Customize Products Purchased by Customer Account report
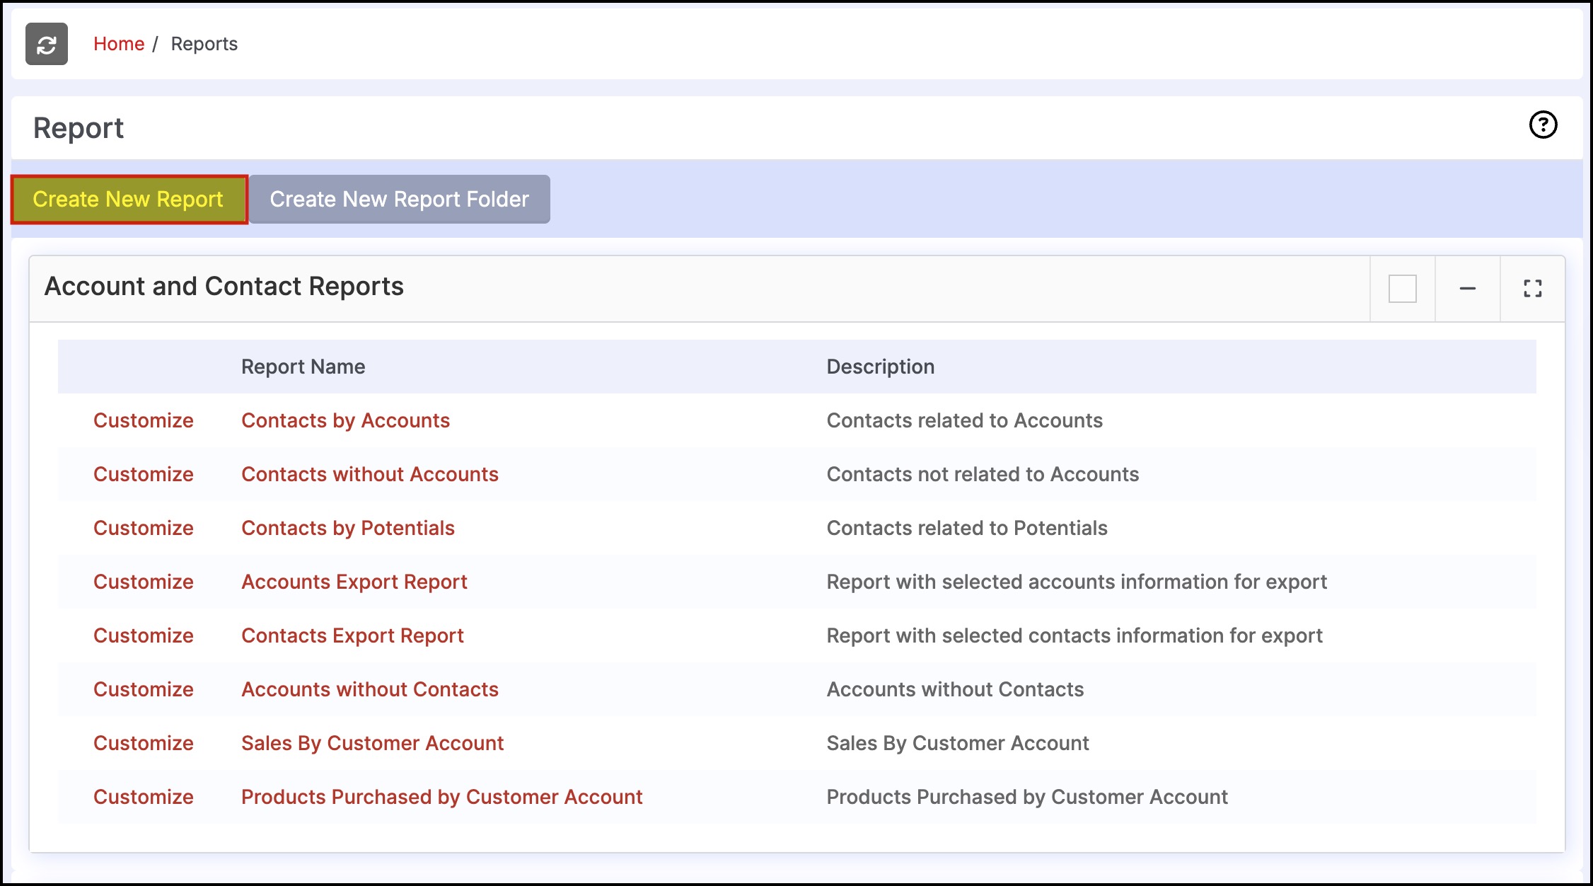The width and height of the screenshot is (1593, 886). 144,797
